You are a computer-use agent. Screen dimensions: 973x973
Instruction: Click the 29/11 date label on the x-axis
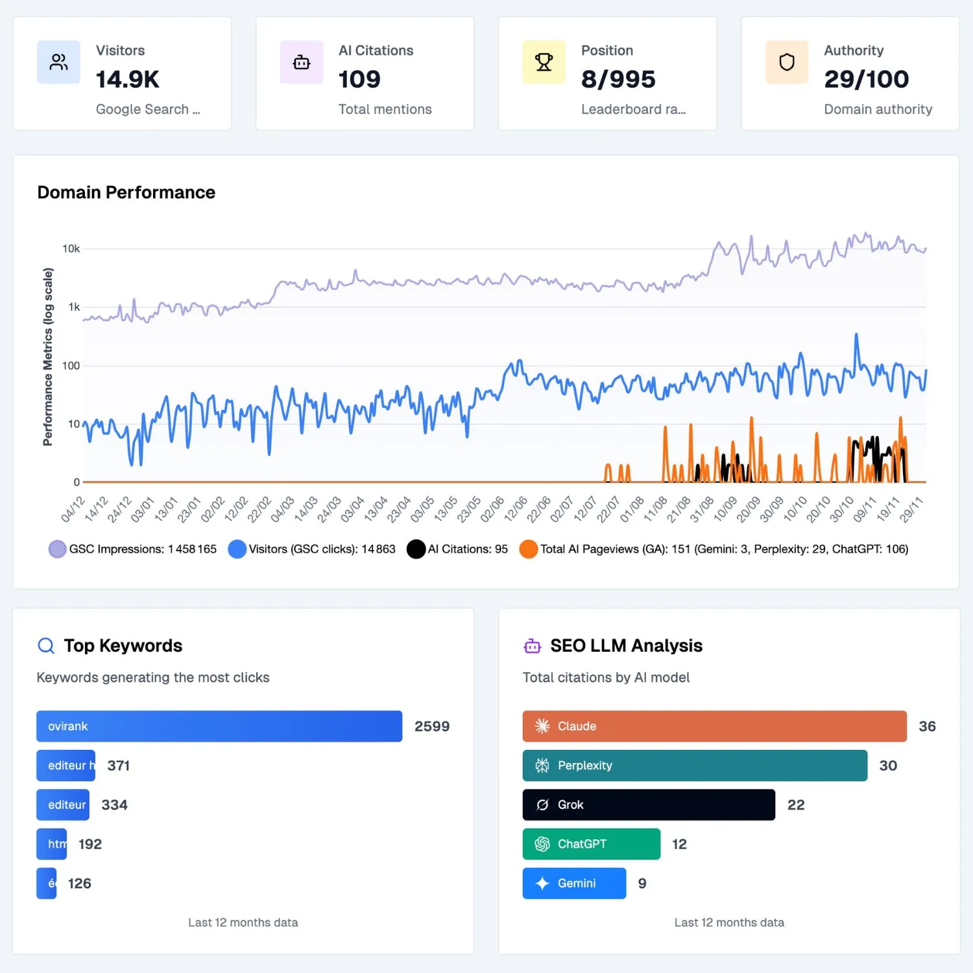click(x=910, y=511)
